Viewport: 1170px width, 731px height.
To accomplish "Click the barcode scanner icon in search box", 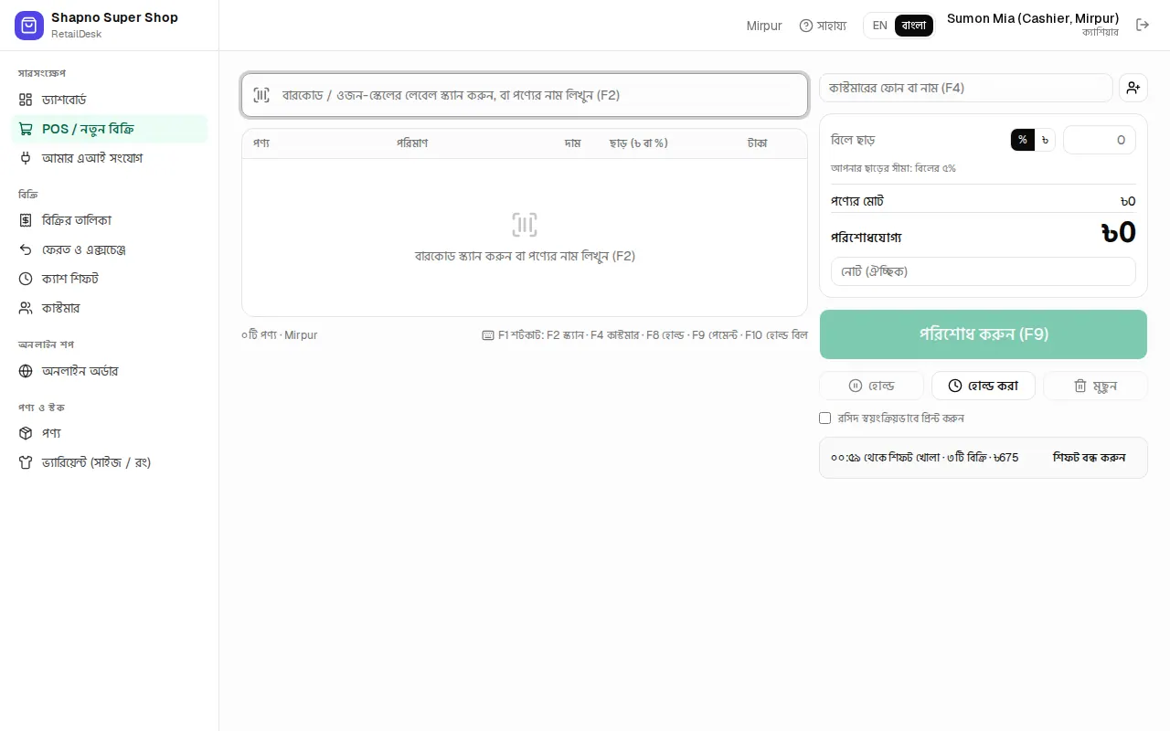I will (x=261, y=95).
